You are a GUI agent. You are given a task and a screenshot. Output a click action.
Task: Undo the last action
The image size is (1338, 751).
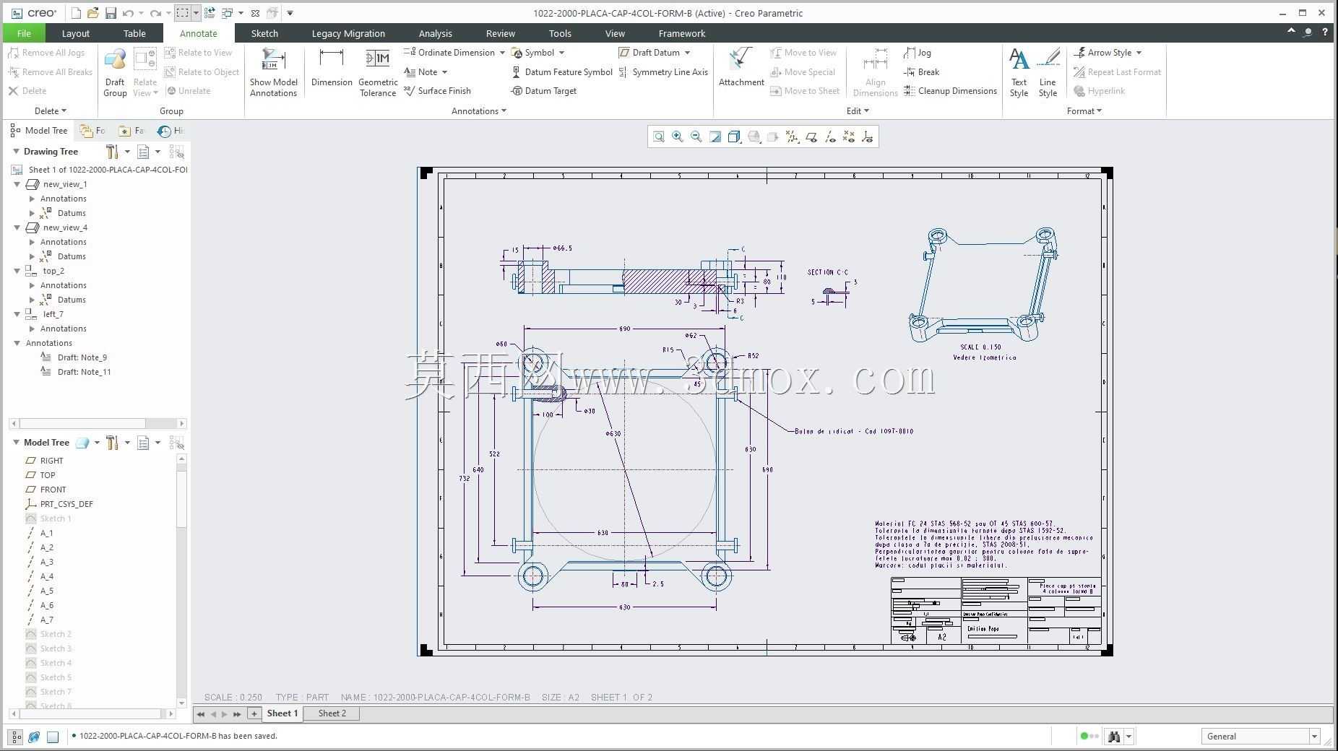pyautogui.click(x=128, y=13)
